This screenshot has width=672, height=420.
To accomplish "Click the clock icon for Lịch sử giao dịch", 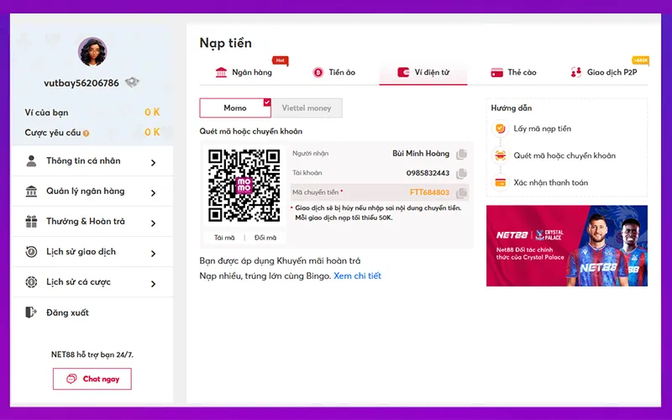I will pyautogui.click(x=31, y=251).
